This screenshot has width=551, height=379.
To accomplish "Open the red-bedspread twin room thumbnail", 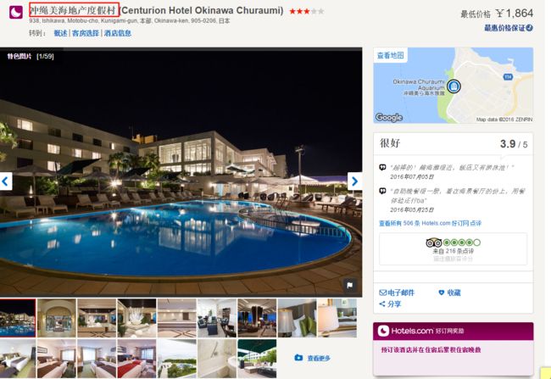I will click(136, 359).
